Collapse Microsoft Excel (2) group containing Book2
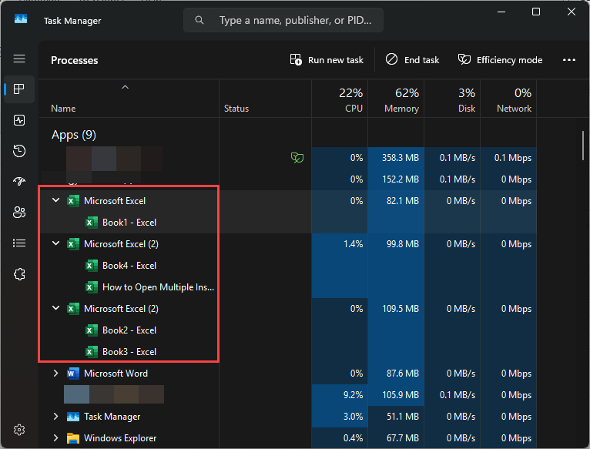The image size is (590, 449). 55,308
